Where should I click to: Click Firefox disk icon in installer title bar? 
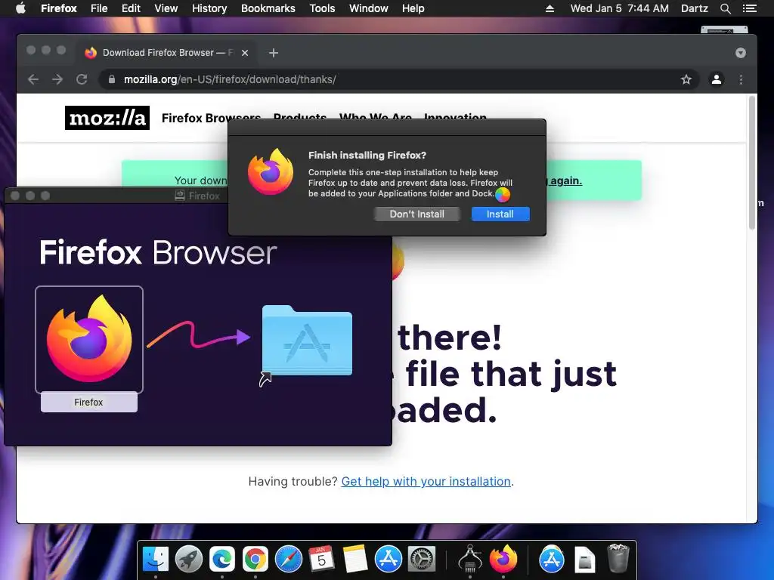[x=180, y=196]
